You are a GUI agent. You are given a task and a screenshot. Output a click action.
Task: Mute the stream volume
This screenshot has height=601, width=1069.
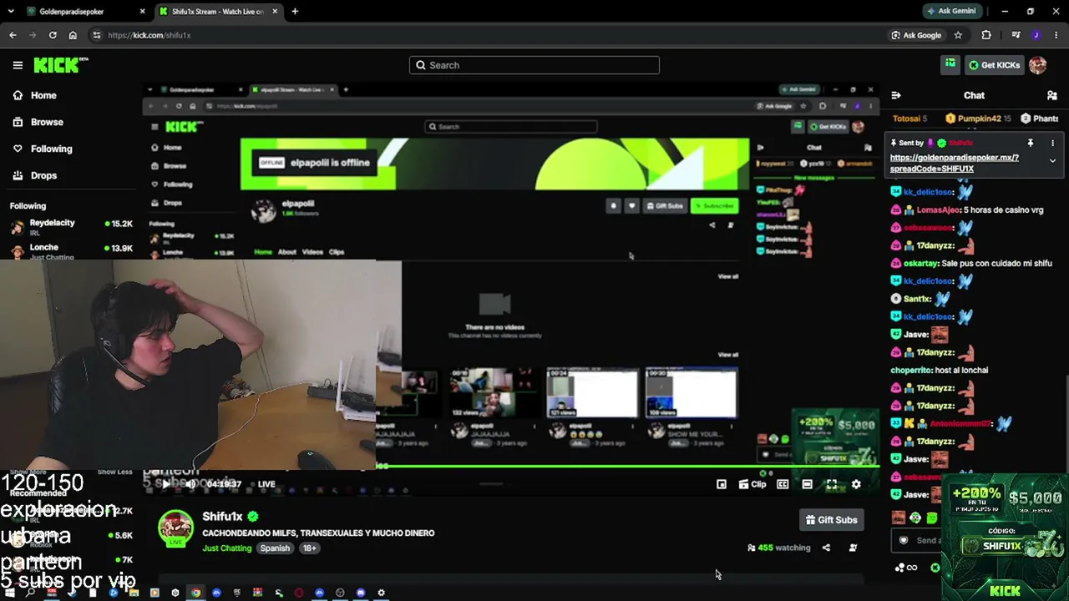(x=190, y=484)
